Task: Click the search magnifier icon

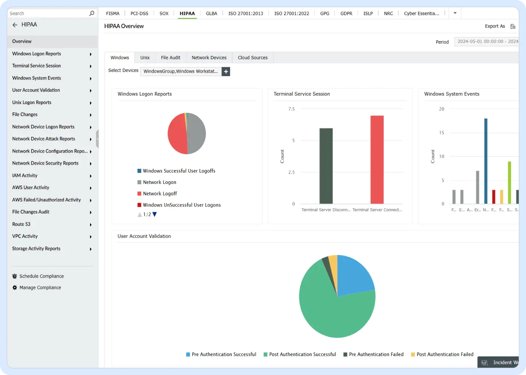Action: [92, 13]
